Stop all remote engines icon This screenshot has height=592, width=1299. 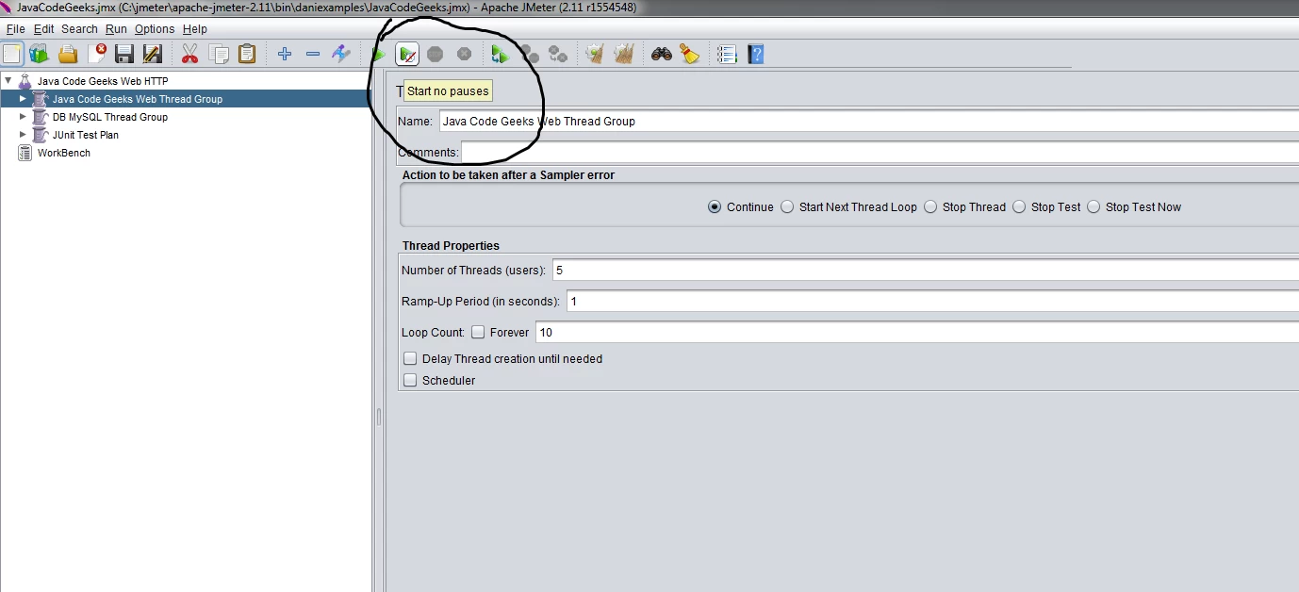tap(530, 54)
